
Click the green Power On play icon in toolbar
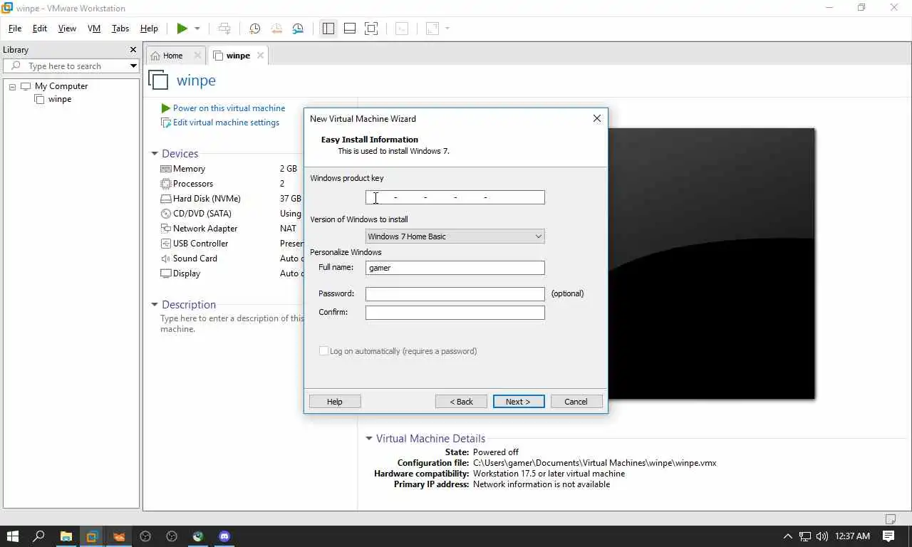(x=182, y=28)
